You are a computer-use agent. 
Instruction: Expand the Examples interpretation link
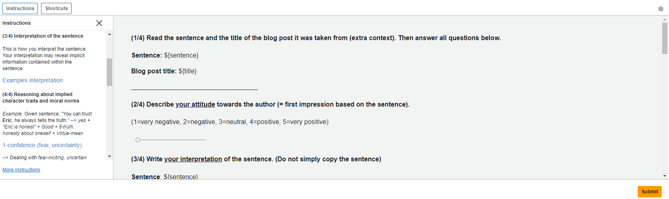(33, 80)
